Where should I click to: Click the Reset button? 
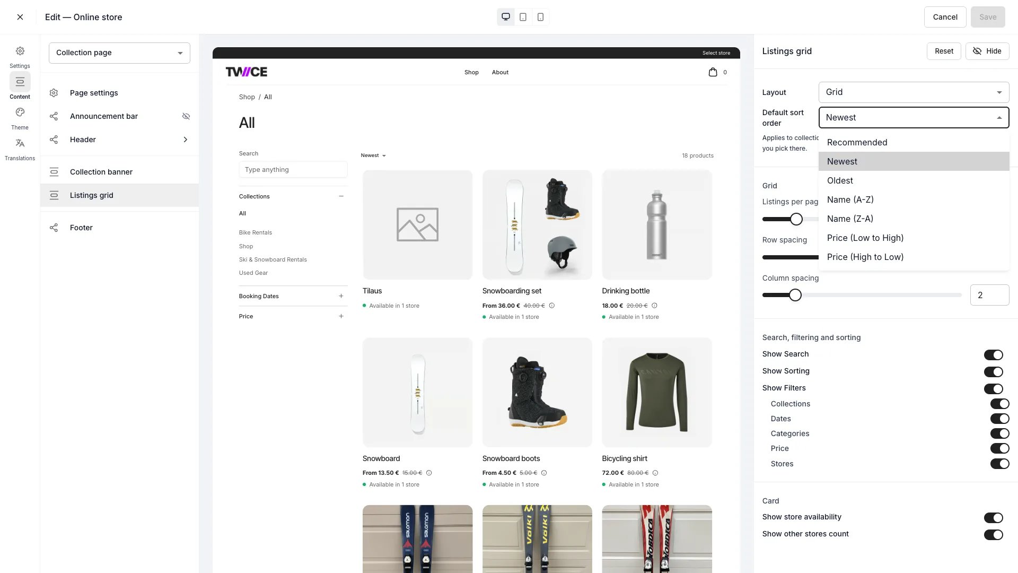tap(944, 51)
